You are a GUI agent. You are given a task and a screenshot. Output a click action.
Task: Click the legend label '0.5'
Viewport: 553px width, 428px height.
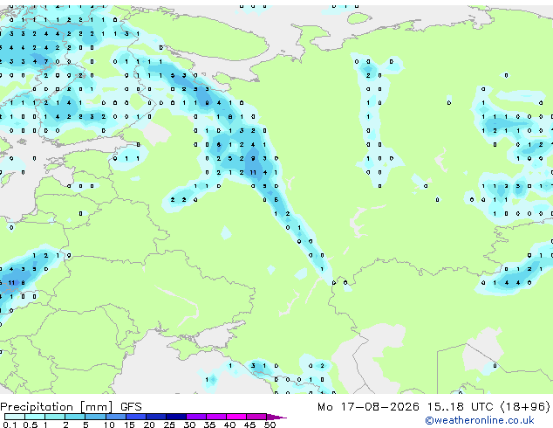coord(31,425)
